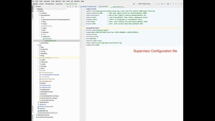Screen dimensions: 215x121
Task: Open the Code menu
Action: [x=53, y=1]
